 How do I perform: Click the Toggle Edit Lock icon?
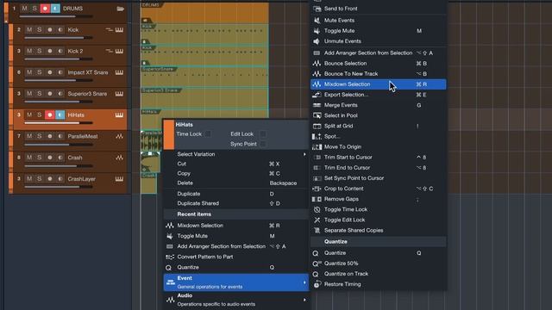coord(317,220)
